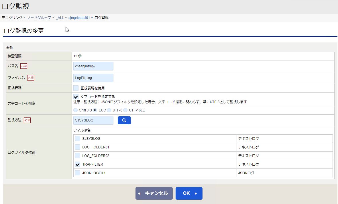Confirm changes with the OK button

tap(189, 193)
